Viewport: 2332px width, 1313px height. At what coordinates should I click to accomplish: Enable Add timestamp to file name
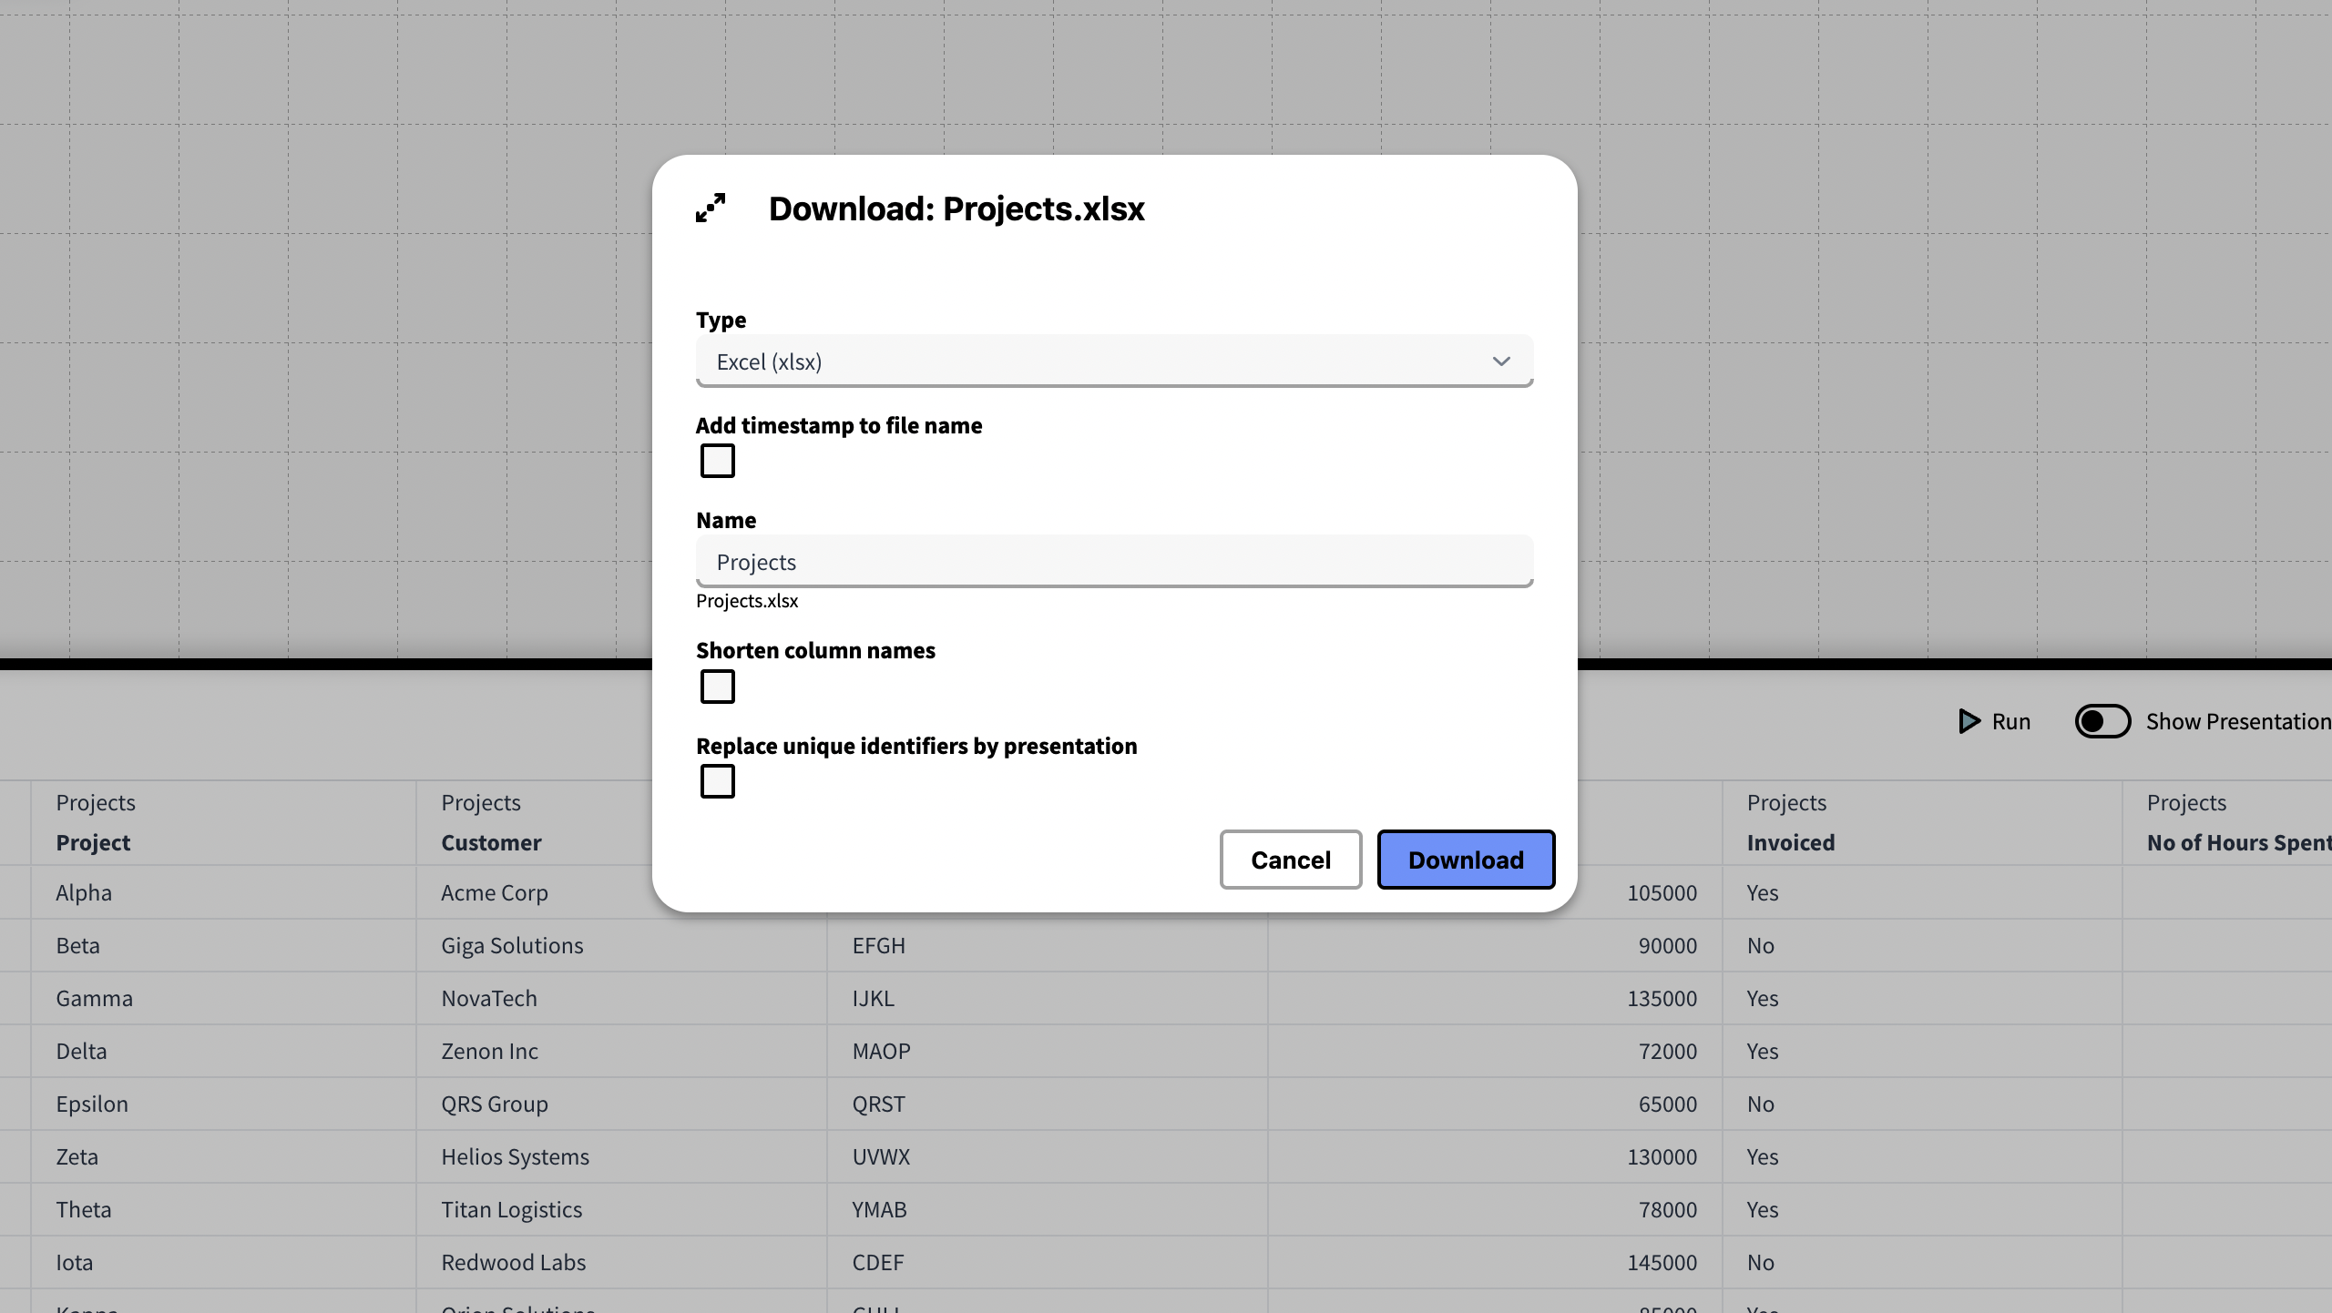[x=718, y=461]
